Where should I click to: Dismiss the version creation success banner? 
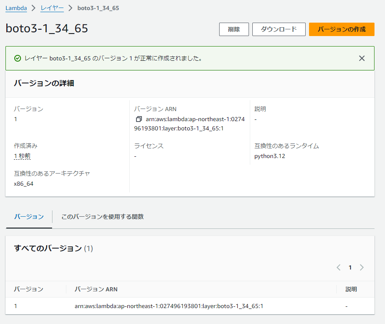point(362,58)
